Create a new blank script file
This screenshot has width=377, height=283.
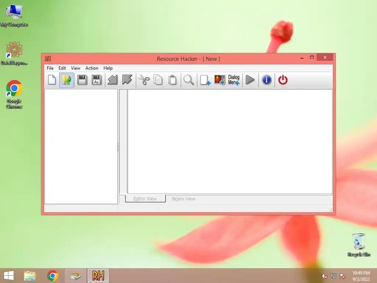coord(52,80)
